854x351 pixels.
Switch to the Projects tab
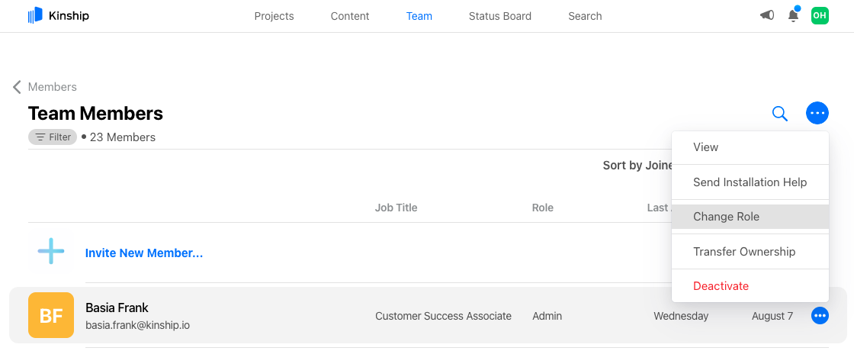274,16
